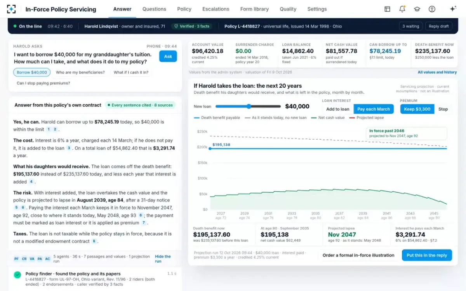
Task: Show the 3 waiting queue
Action: pyautogui.click(x=410, y=26)
